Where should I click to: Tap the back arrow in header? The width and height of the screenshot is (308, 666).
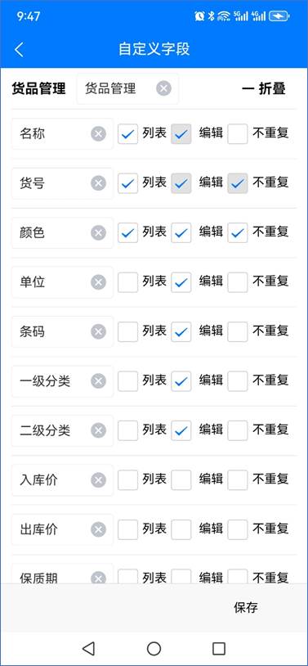(19, 49)
